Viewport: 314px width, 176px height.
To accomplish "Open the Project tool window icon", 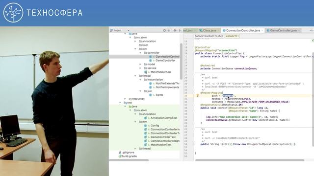I will pos(111,30).
